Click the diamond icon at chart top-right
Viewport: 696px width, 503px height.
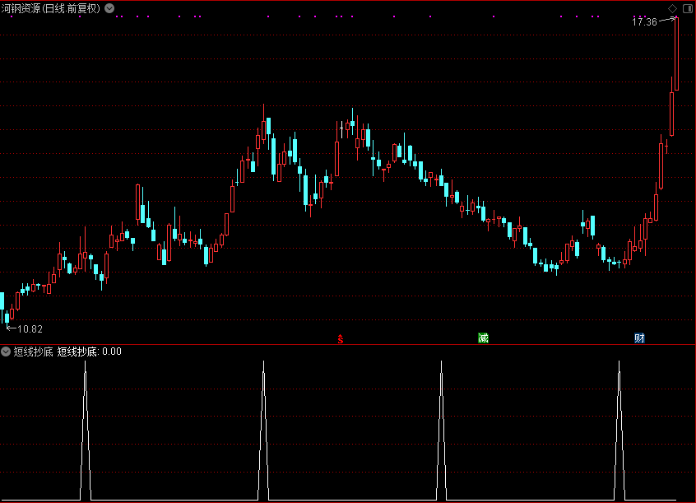pos(672,8)
